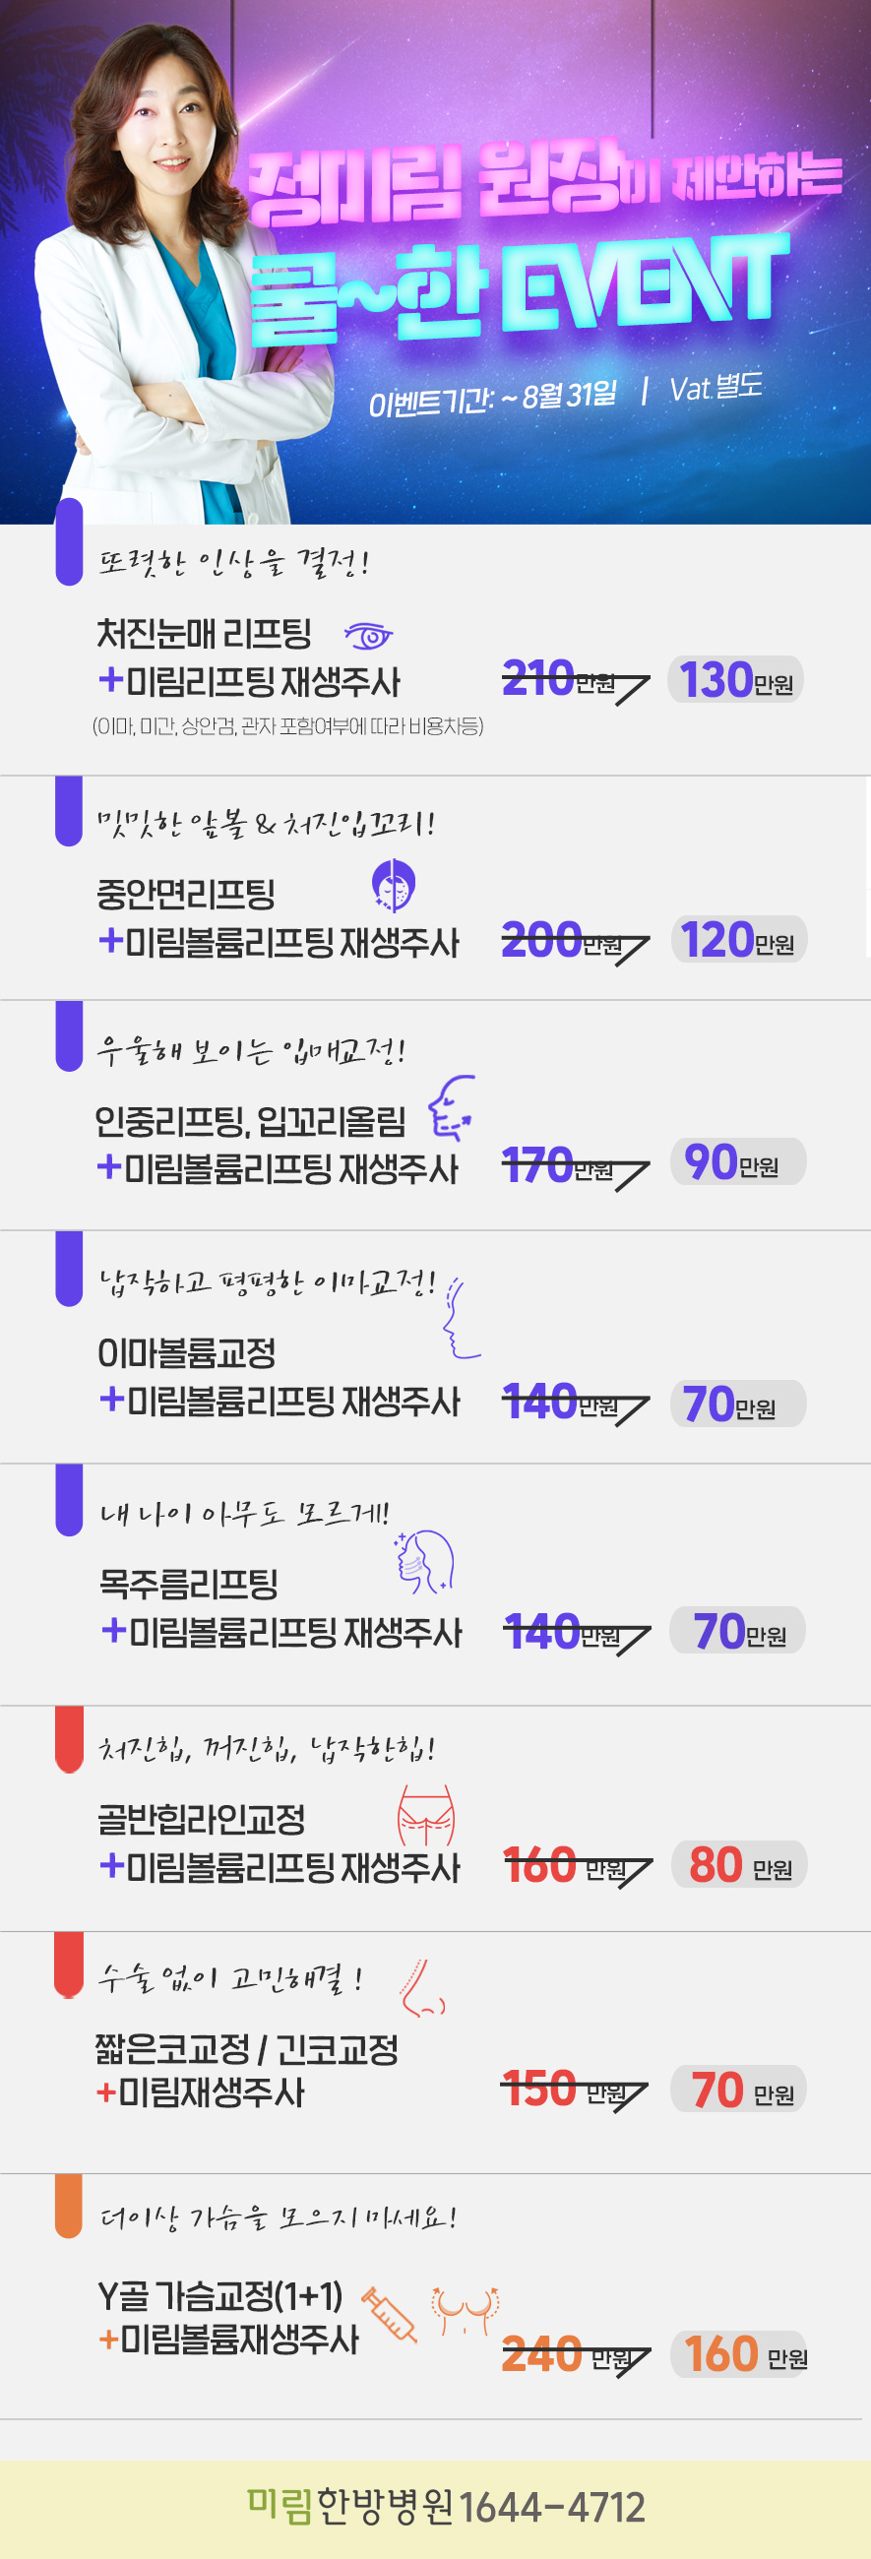Click the eye icon beside 처진눈매 리프팅
Image resolution: width=871 pixels, height=2559 pixels.
(368, 634)
